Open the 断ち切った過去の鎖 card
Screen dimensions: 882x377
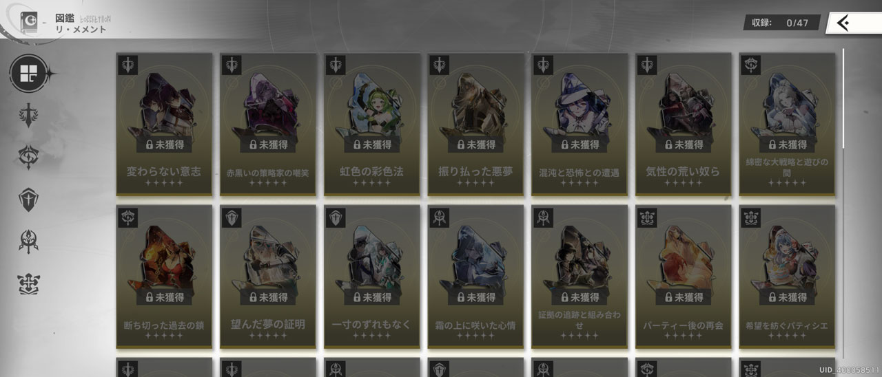pos(165,277)
